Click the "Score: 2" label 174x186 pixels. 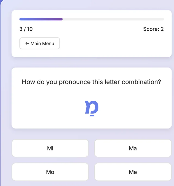point(153,29)
